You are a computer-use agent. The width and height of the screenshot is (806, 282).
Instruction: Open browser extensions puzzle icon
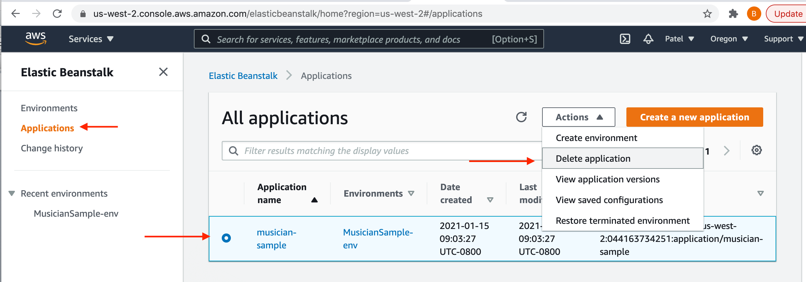coord(733,14)
